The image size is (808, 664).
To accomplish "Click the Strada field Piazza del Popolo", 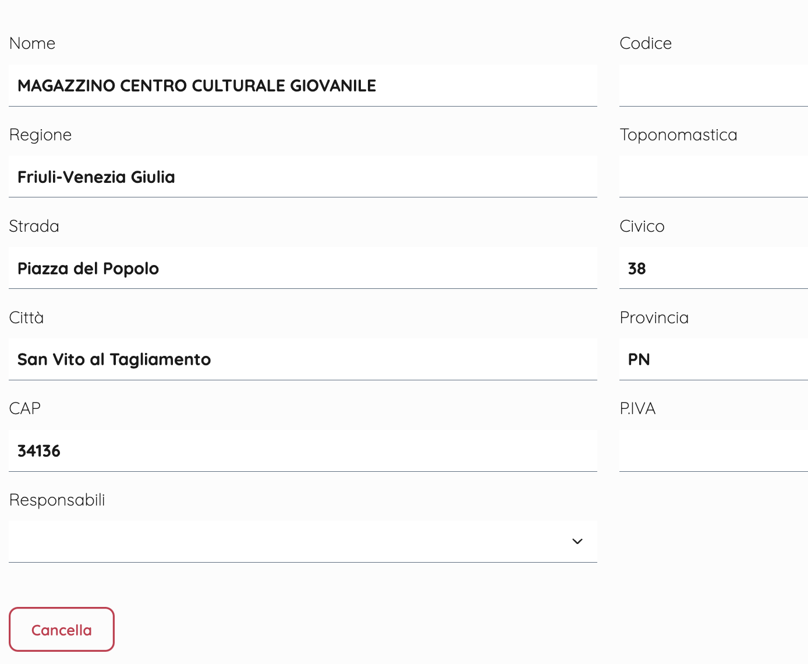I will (x=303, y=269).
